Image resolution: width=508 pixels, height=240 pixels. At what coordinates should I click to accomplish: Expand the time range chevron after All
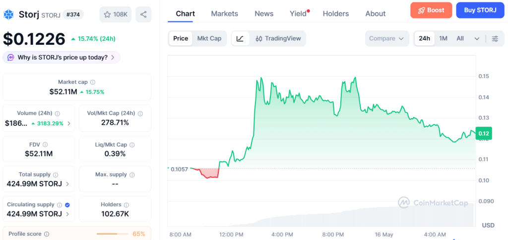[477, 39]
